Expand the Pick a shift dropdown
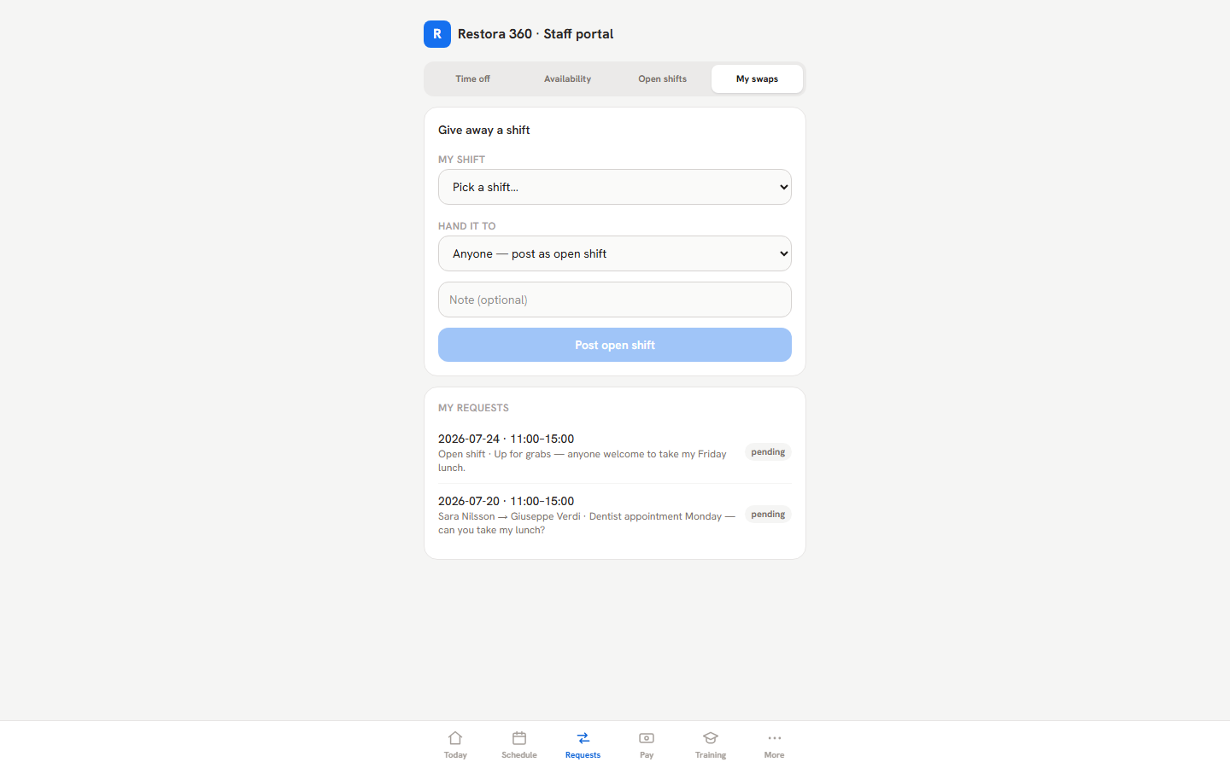Screen dimensions: 1230x768 615,187
